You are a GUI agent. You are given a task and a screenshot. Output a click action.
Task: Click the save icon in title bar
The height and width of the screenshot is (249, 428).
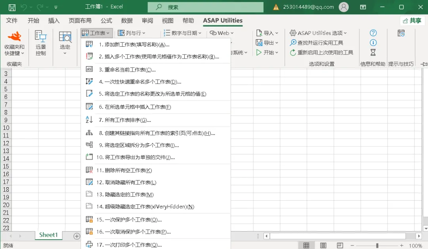(x=12, y=8)
